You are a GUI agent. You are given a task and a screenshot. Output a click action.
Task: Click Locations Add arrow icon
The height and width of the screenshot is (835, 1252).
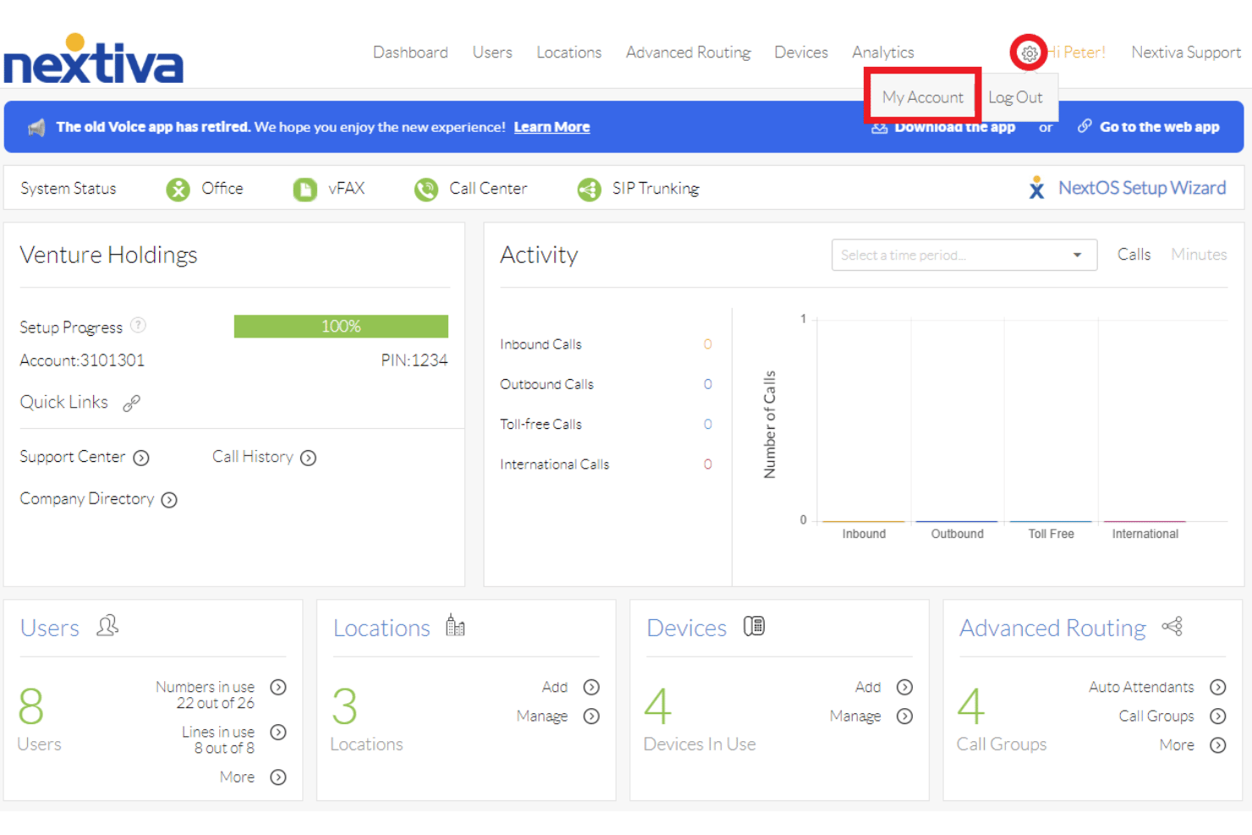[591, 687]
